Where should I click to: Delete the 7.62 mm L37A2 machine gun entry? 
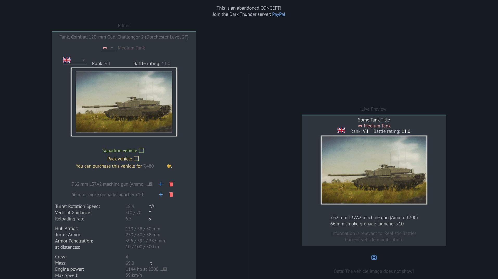(171, 184)
